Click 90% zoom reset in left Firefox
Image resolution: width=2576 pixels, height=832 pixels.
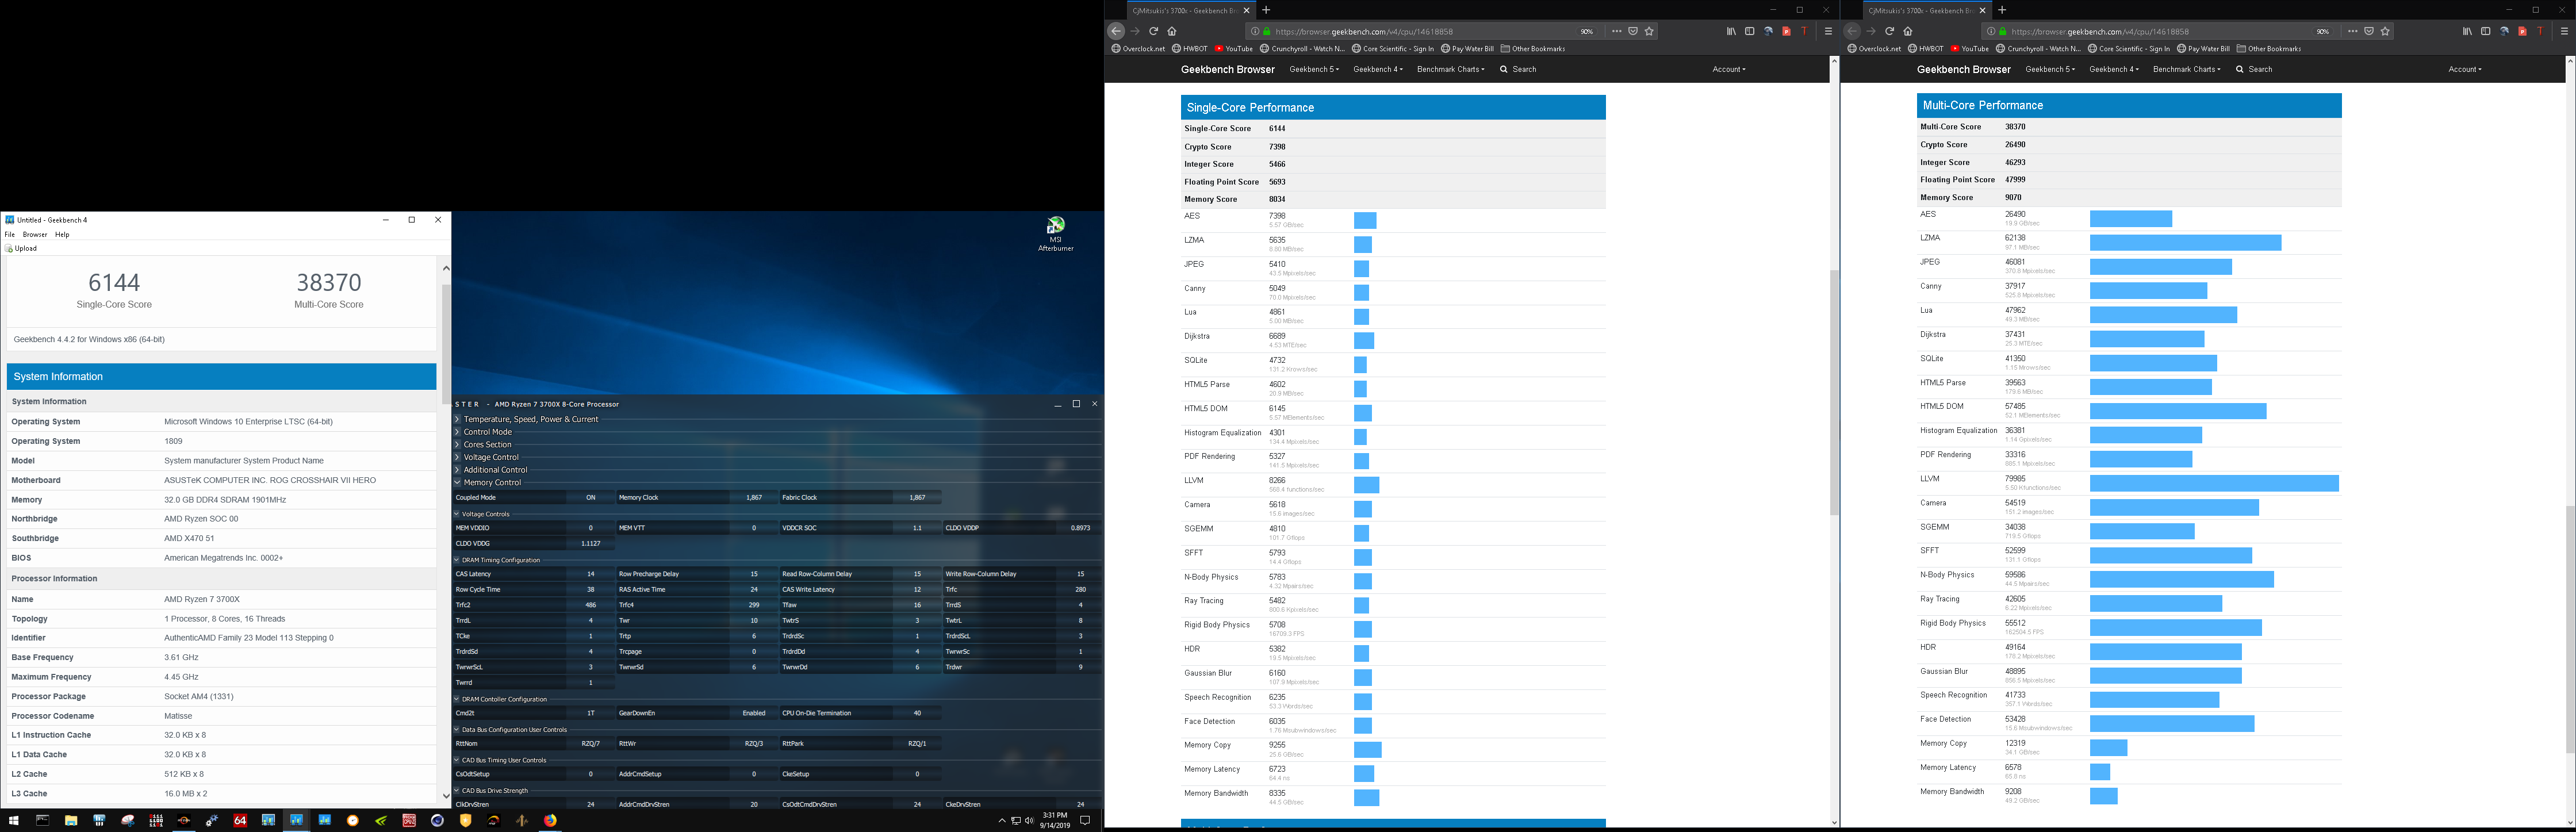[1587, 31]
